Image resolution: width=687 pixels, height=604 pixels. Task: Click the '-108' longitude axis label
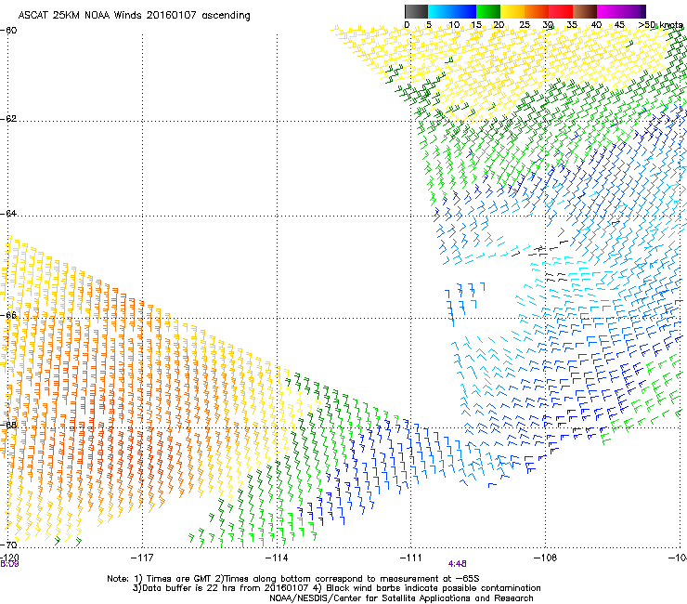[546, 558]
